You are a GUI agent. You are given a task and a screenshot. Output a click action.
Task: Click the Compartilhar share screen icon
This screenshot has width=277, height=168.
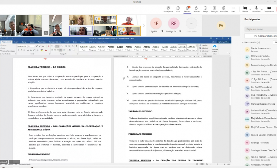coord(269,8)
